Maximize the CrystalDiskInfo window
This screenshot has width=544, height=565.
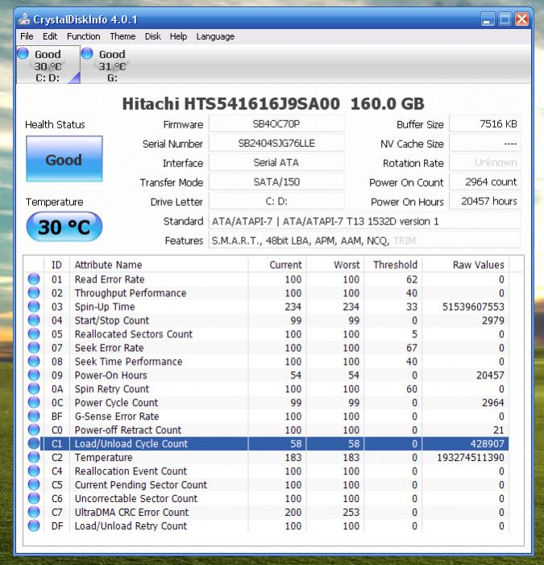click(505, 19)
